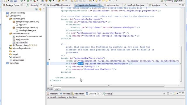This screenshot has height=105, width=187.
Task: Click the editor vertical scrollbar thumb
Action: coord(181,64)
